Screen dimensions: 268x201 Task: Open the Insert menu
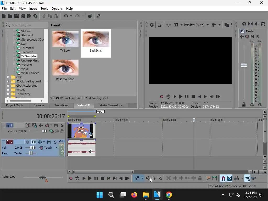tap(33, 9)
